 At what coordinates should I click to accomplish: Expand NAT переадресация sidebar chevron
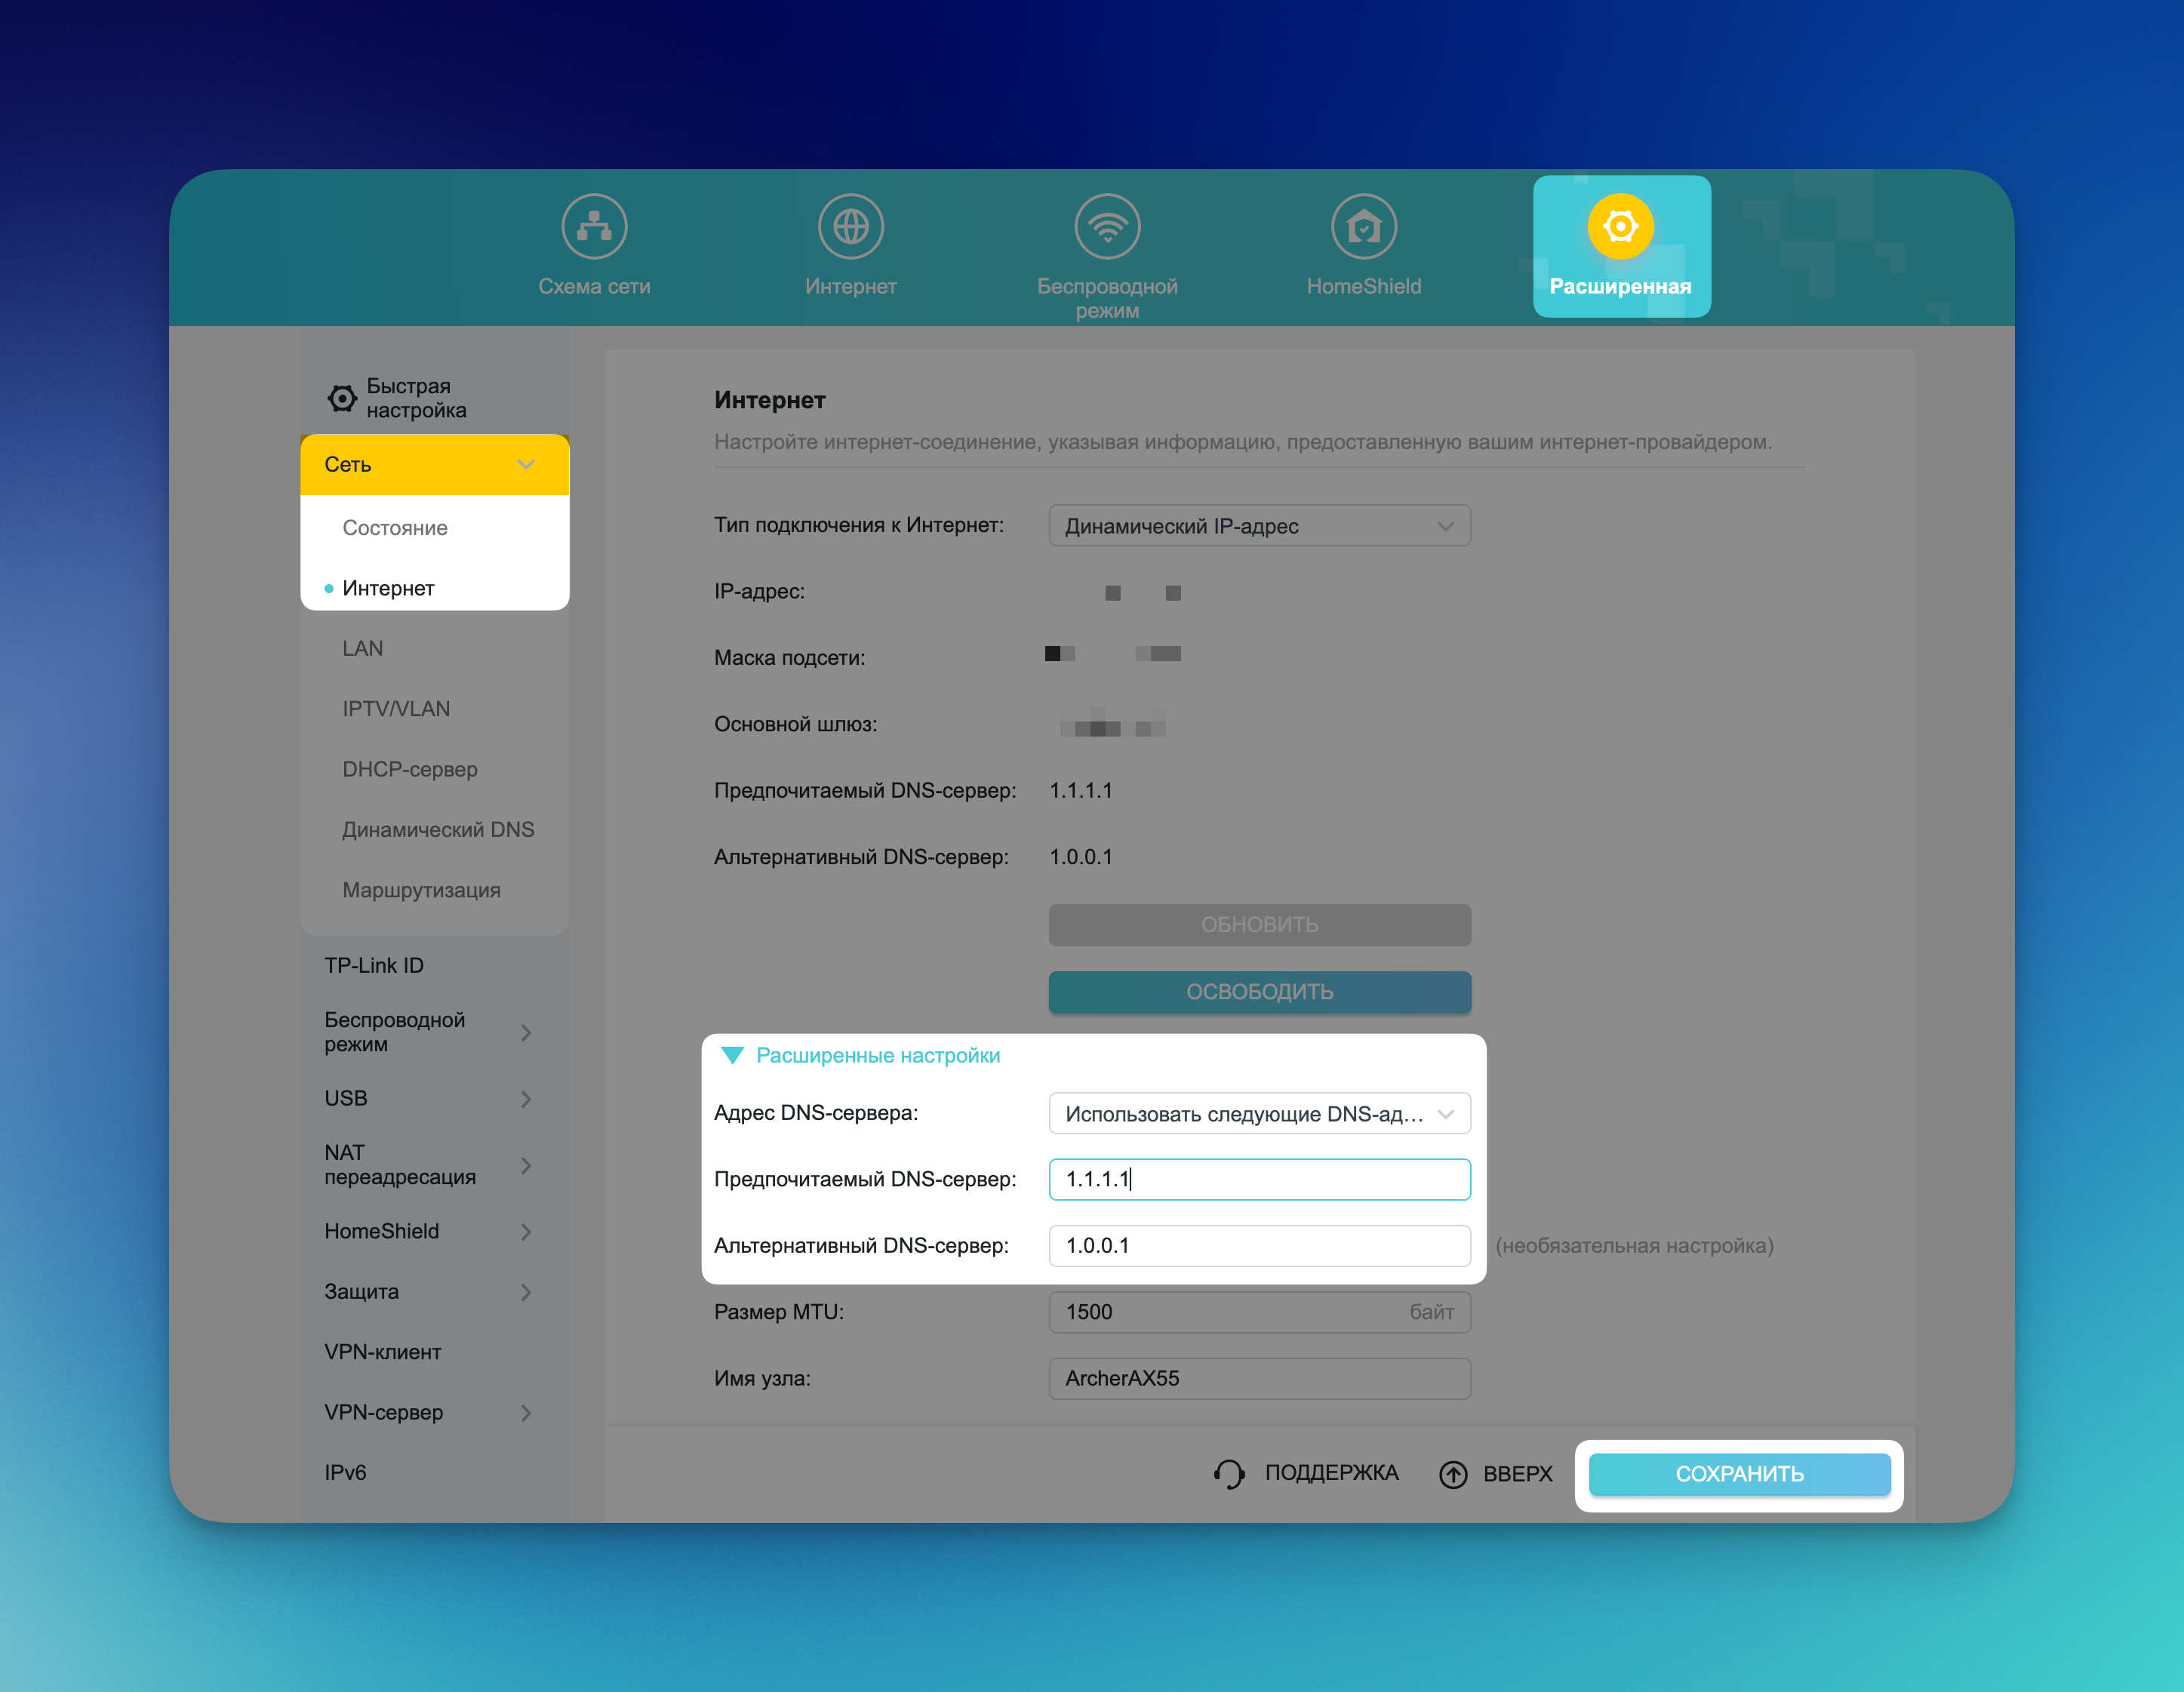[x=526, y=1165]
